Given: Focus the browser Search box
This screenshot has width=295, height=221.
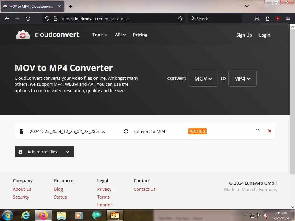Looking at the screenshot, I should (x=215, y=19).
